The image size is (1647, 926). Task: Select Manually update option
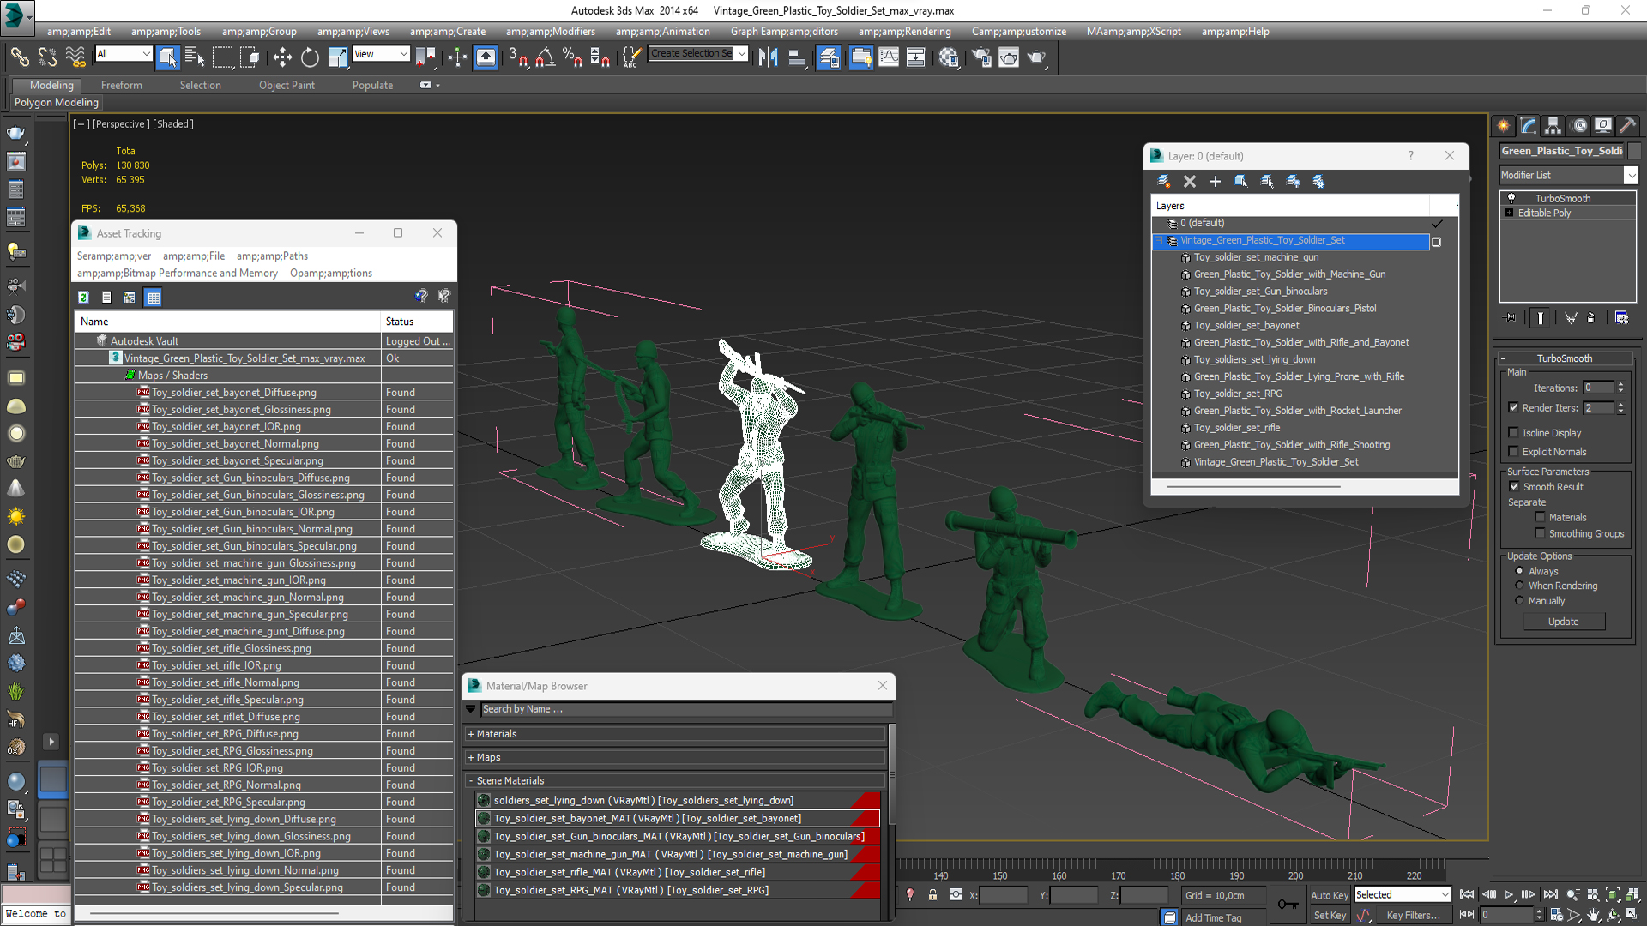(1519, 601)
